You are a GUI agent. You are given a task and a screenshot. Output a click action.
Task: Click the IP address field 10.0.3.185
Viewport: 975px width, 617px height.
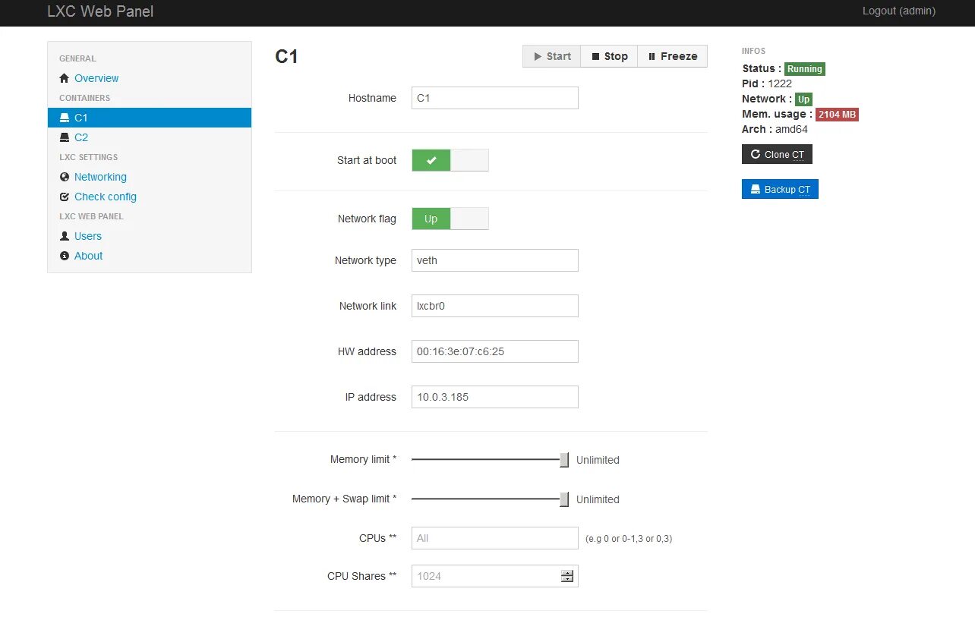[495, 397]
